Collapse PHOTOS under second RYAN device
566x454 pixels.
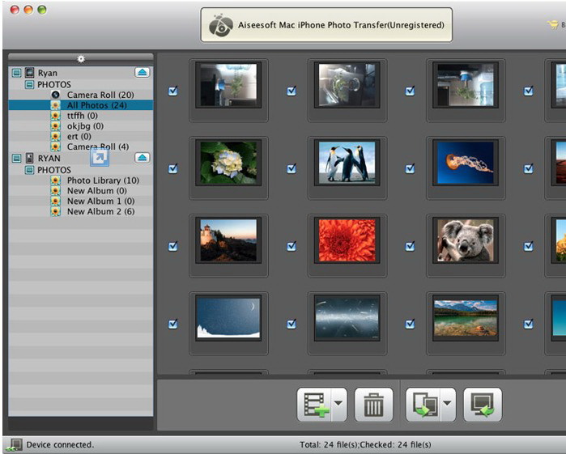28,170
